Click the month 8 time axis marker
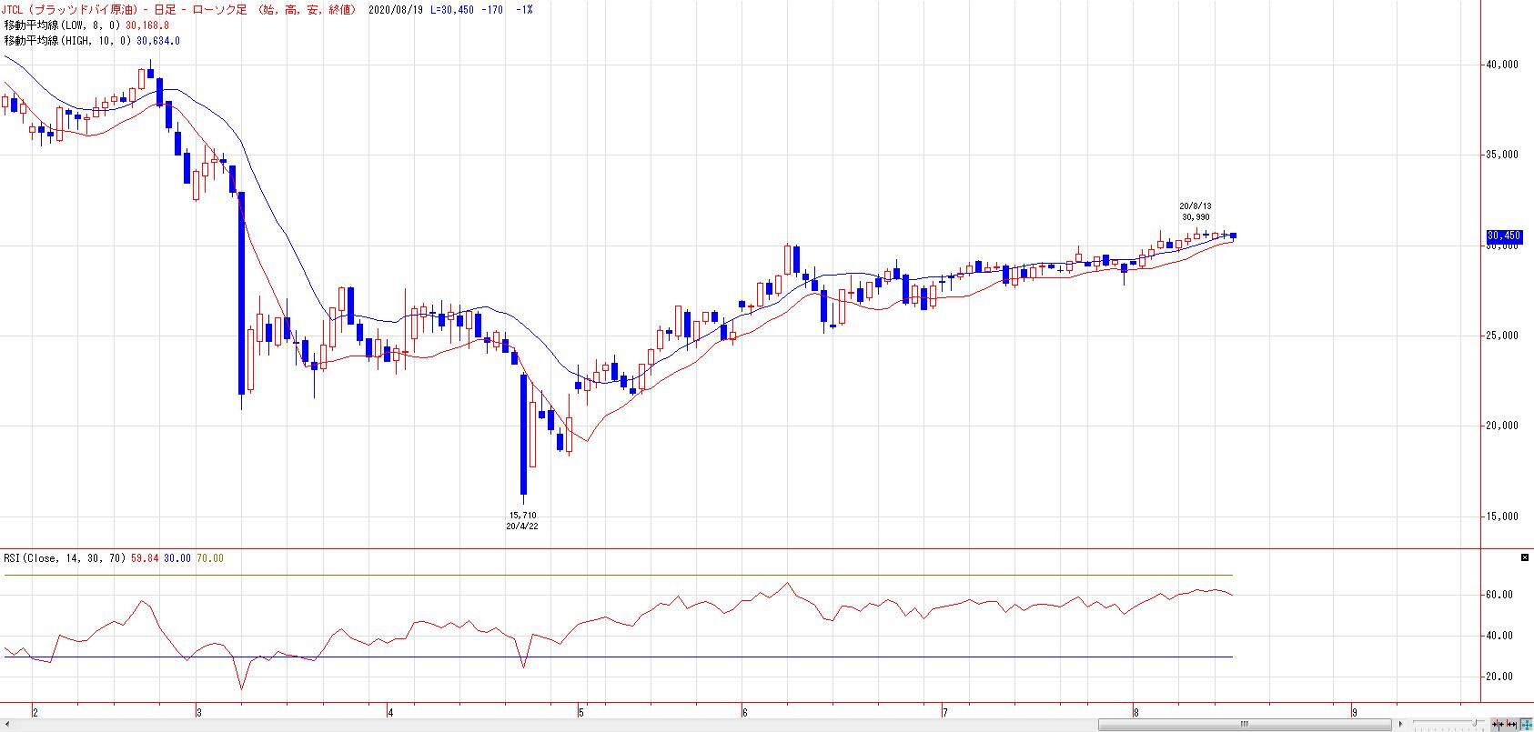Viewport: 1534px width, 732px height. [1135, 712]
